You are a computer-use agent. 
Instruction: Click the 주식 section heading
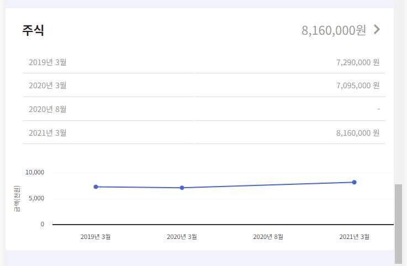coord(33,30)
